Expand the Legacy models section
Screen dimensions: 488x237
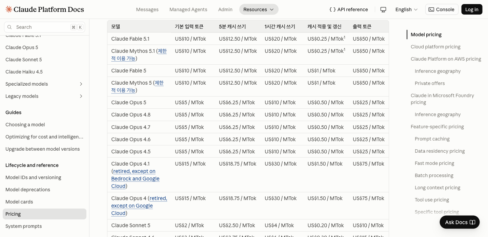coord(44,96)
